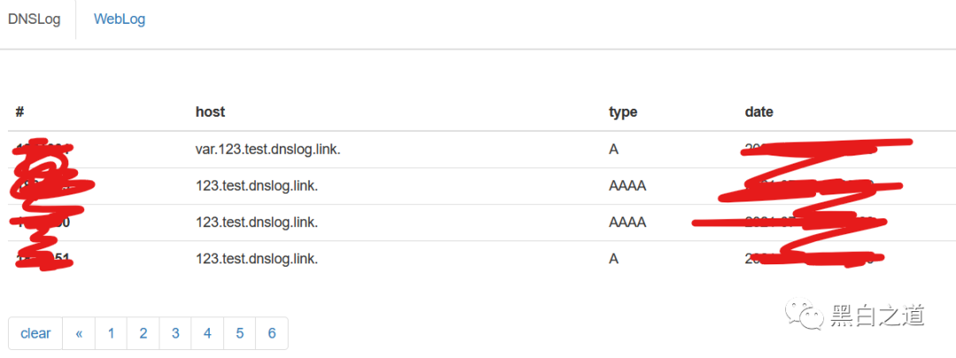The height and width of the screenshot is (358, 956).
Task: Open page 3 in pagination
Action: pos(175,333)
